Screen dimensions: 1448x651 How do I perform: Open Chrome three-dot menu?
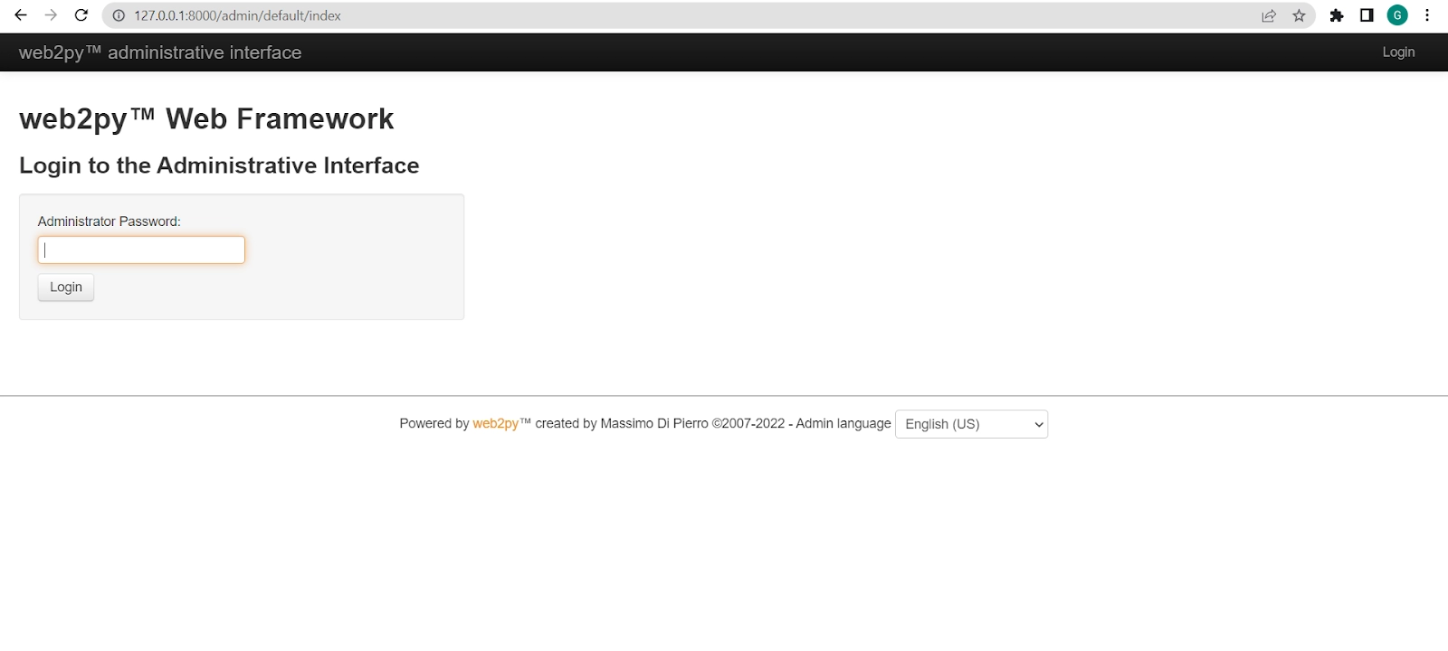coord(1427,15)
